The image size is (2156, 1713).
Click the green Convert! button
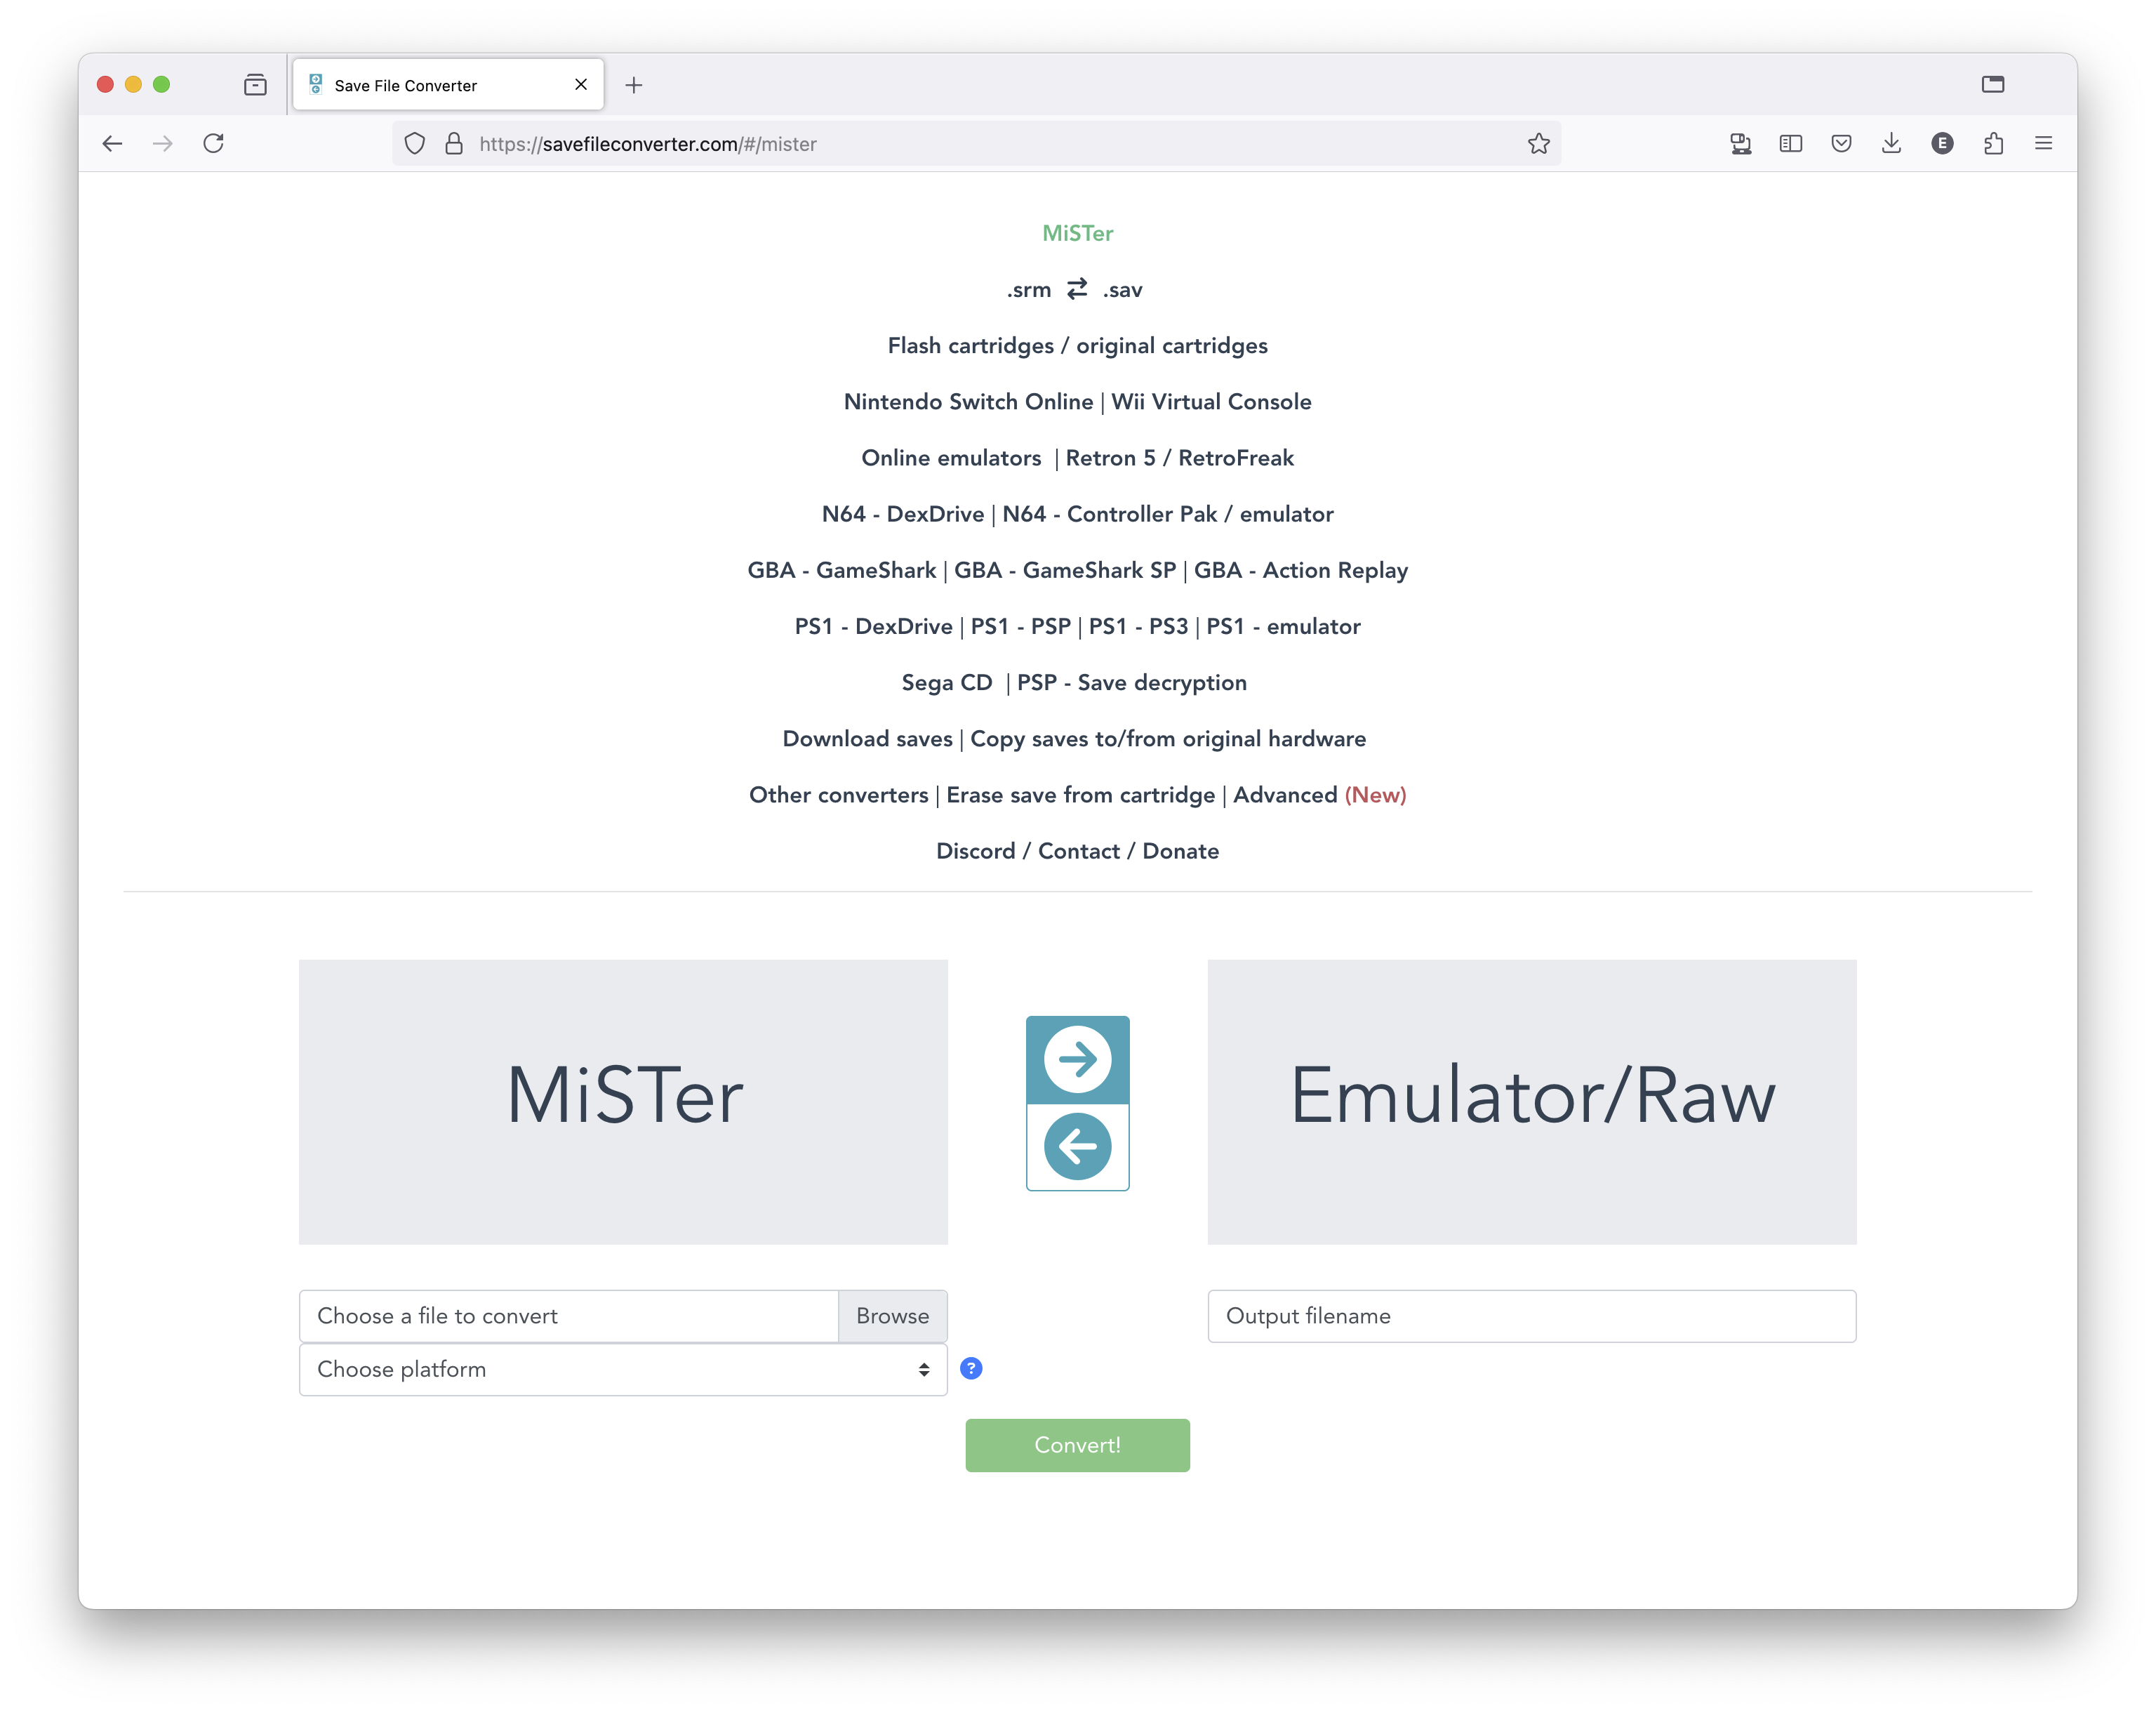click(1077, 1445)
